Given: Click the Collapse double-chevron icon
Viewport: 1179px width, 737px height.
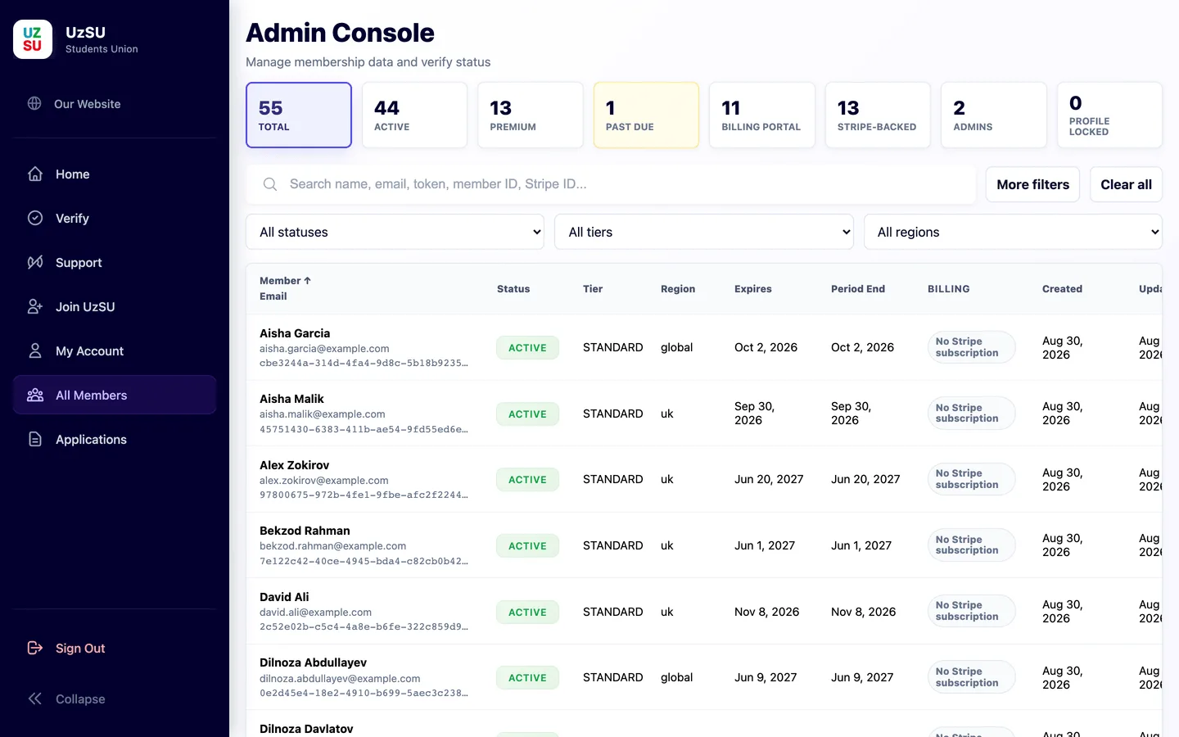Looking at the screenshot, I should pyautogui.click(x=35, y=699).
